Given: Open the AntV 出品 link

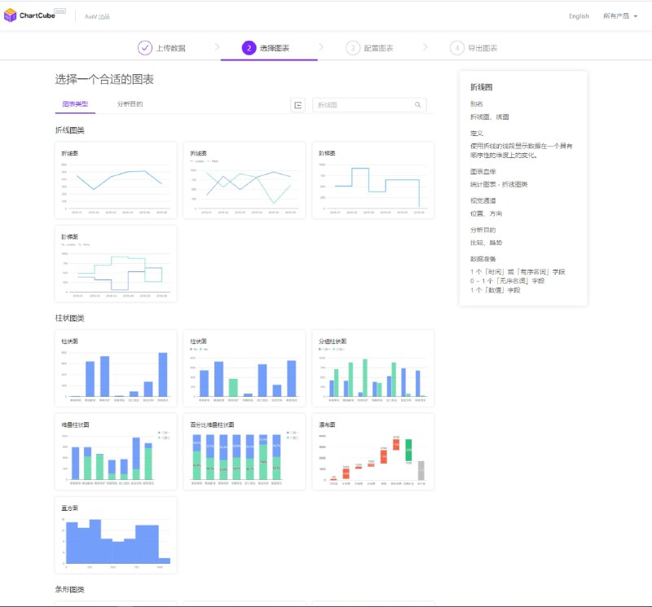Looking at the screenshot, I should [97, 16].
